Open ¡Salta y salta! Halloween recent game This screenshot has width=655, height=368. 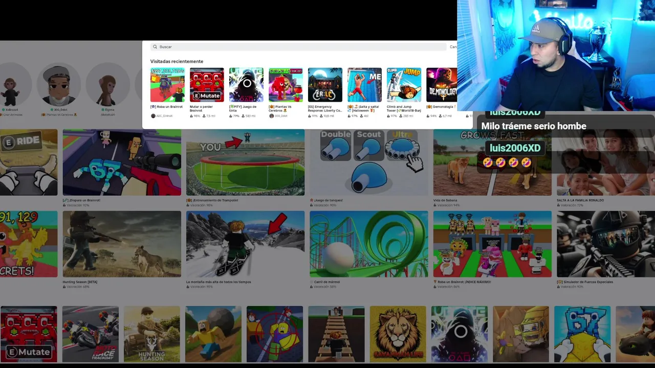coord(364,85)
